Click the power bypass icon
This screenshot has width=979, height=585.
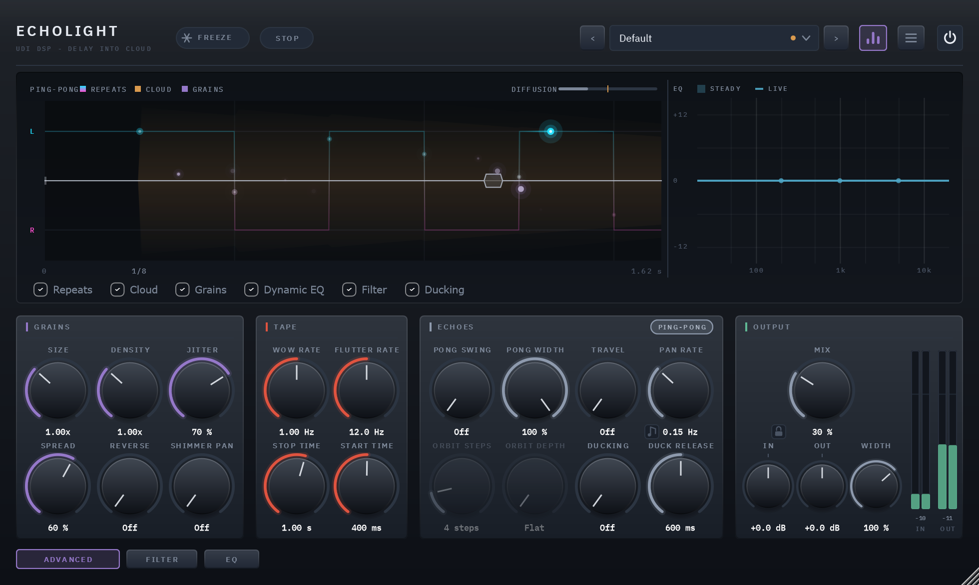tap(950, 38)
